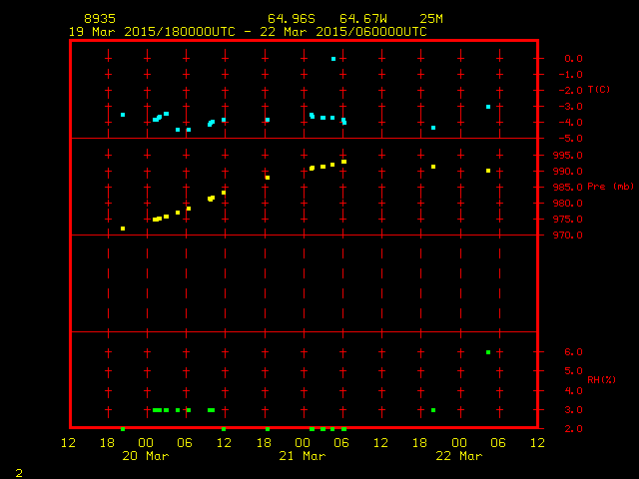The height and width of the screenshot is (479, 639).
Task: Click the -2.0 temperature tick label
Action: tap(570, 91)
